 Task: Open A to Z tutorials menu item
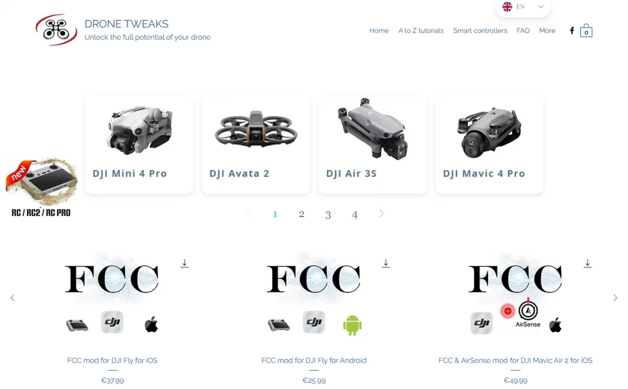[421, 31]
